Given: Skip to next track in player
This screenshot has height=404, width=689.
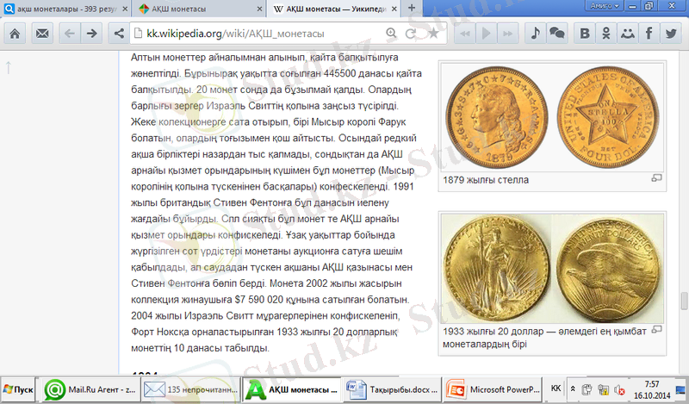Looking at the screenshot, I should pyautogui.click(x=507, y=34).
